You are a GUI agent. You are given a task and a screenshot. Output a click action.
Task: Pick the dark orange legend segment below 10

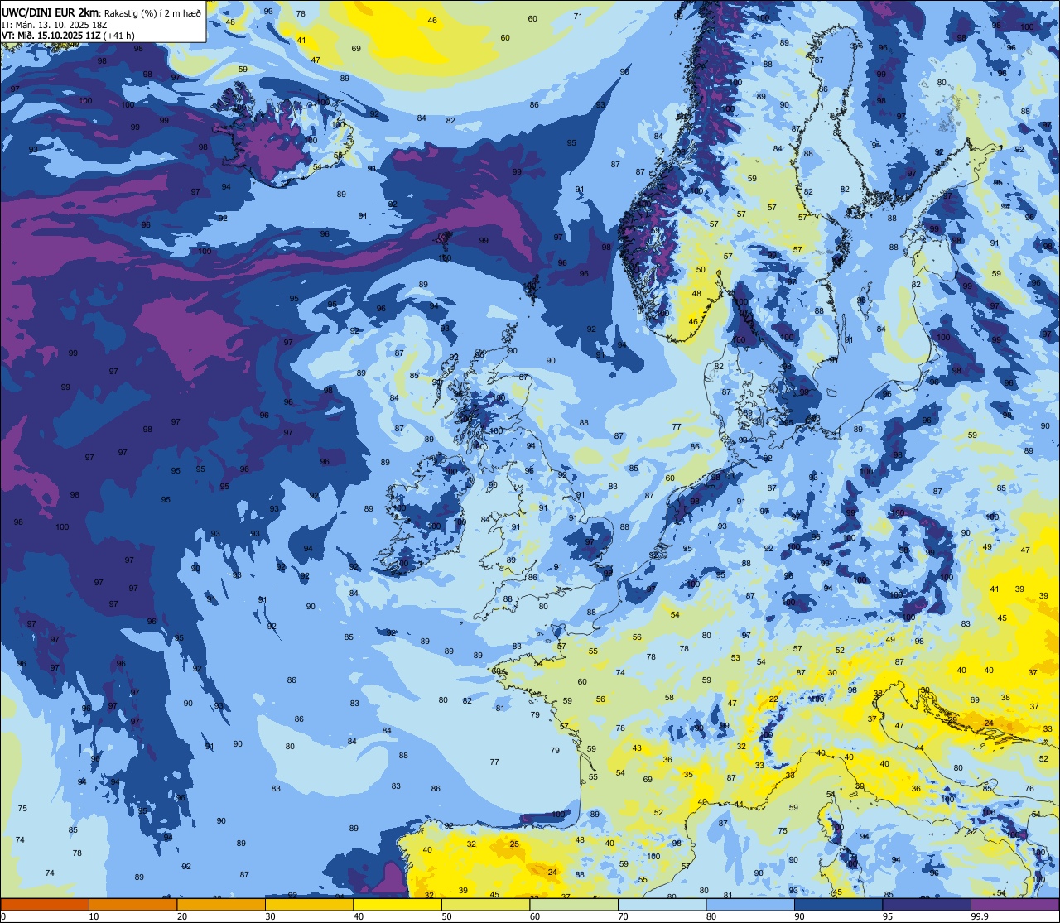tap(45, 904)
